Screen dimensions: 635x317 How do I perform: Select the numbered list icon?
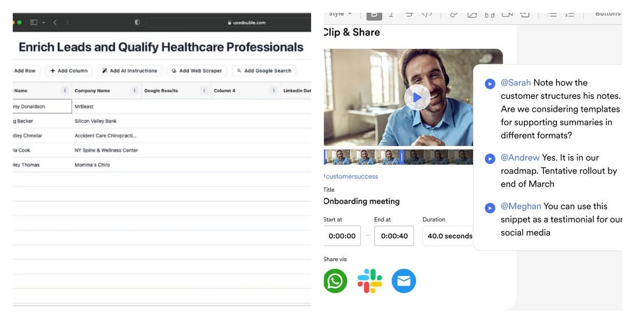click(570, 15)
